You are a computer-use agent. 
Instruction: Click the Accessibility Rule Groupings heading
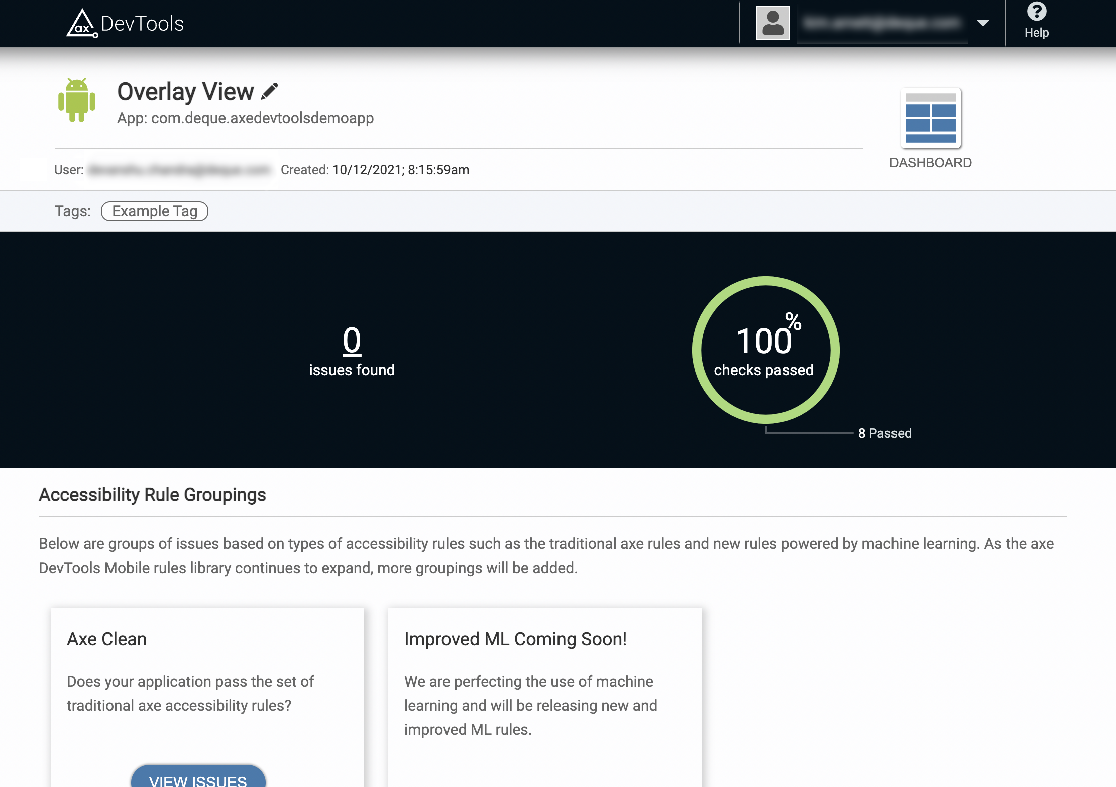[152, 495]
